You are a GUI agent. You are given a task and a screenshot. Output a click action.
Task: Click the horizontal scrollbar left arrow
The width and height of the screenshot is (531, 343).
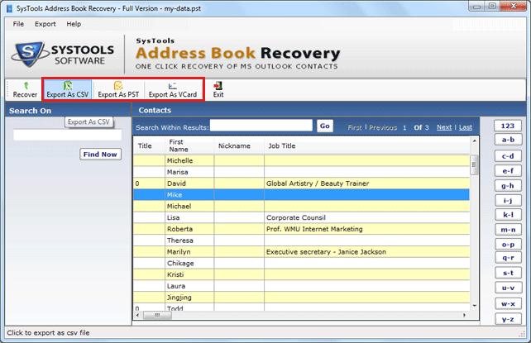(137, 315)
